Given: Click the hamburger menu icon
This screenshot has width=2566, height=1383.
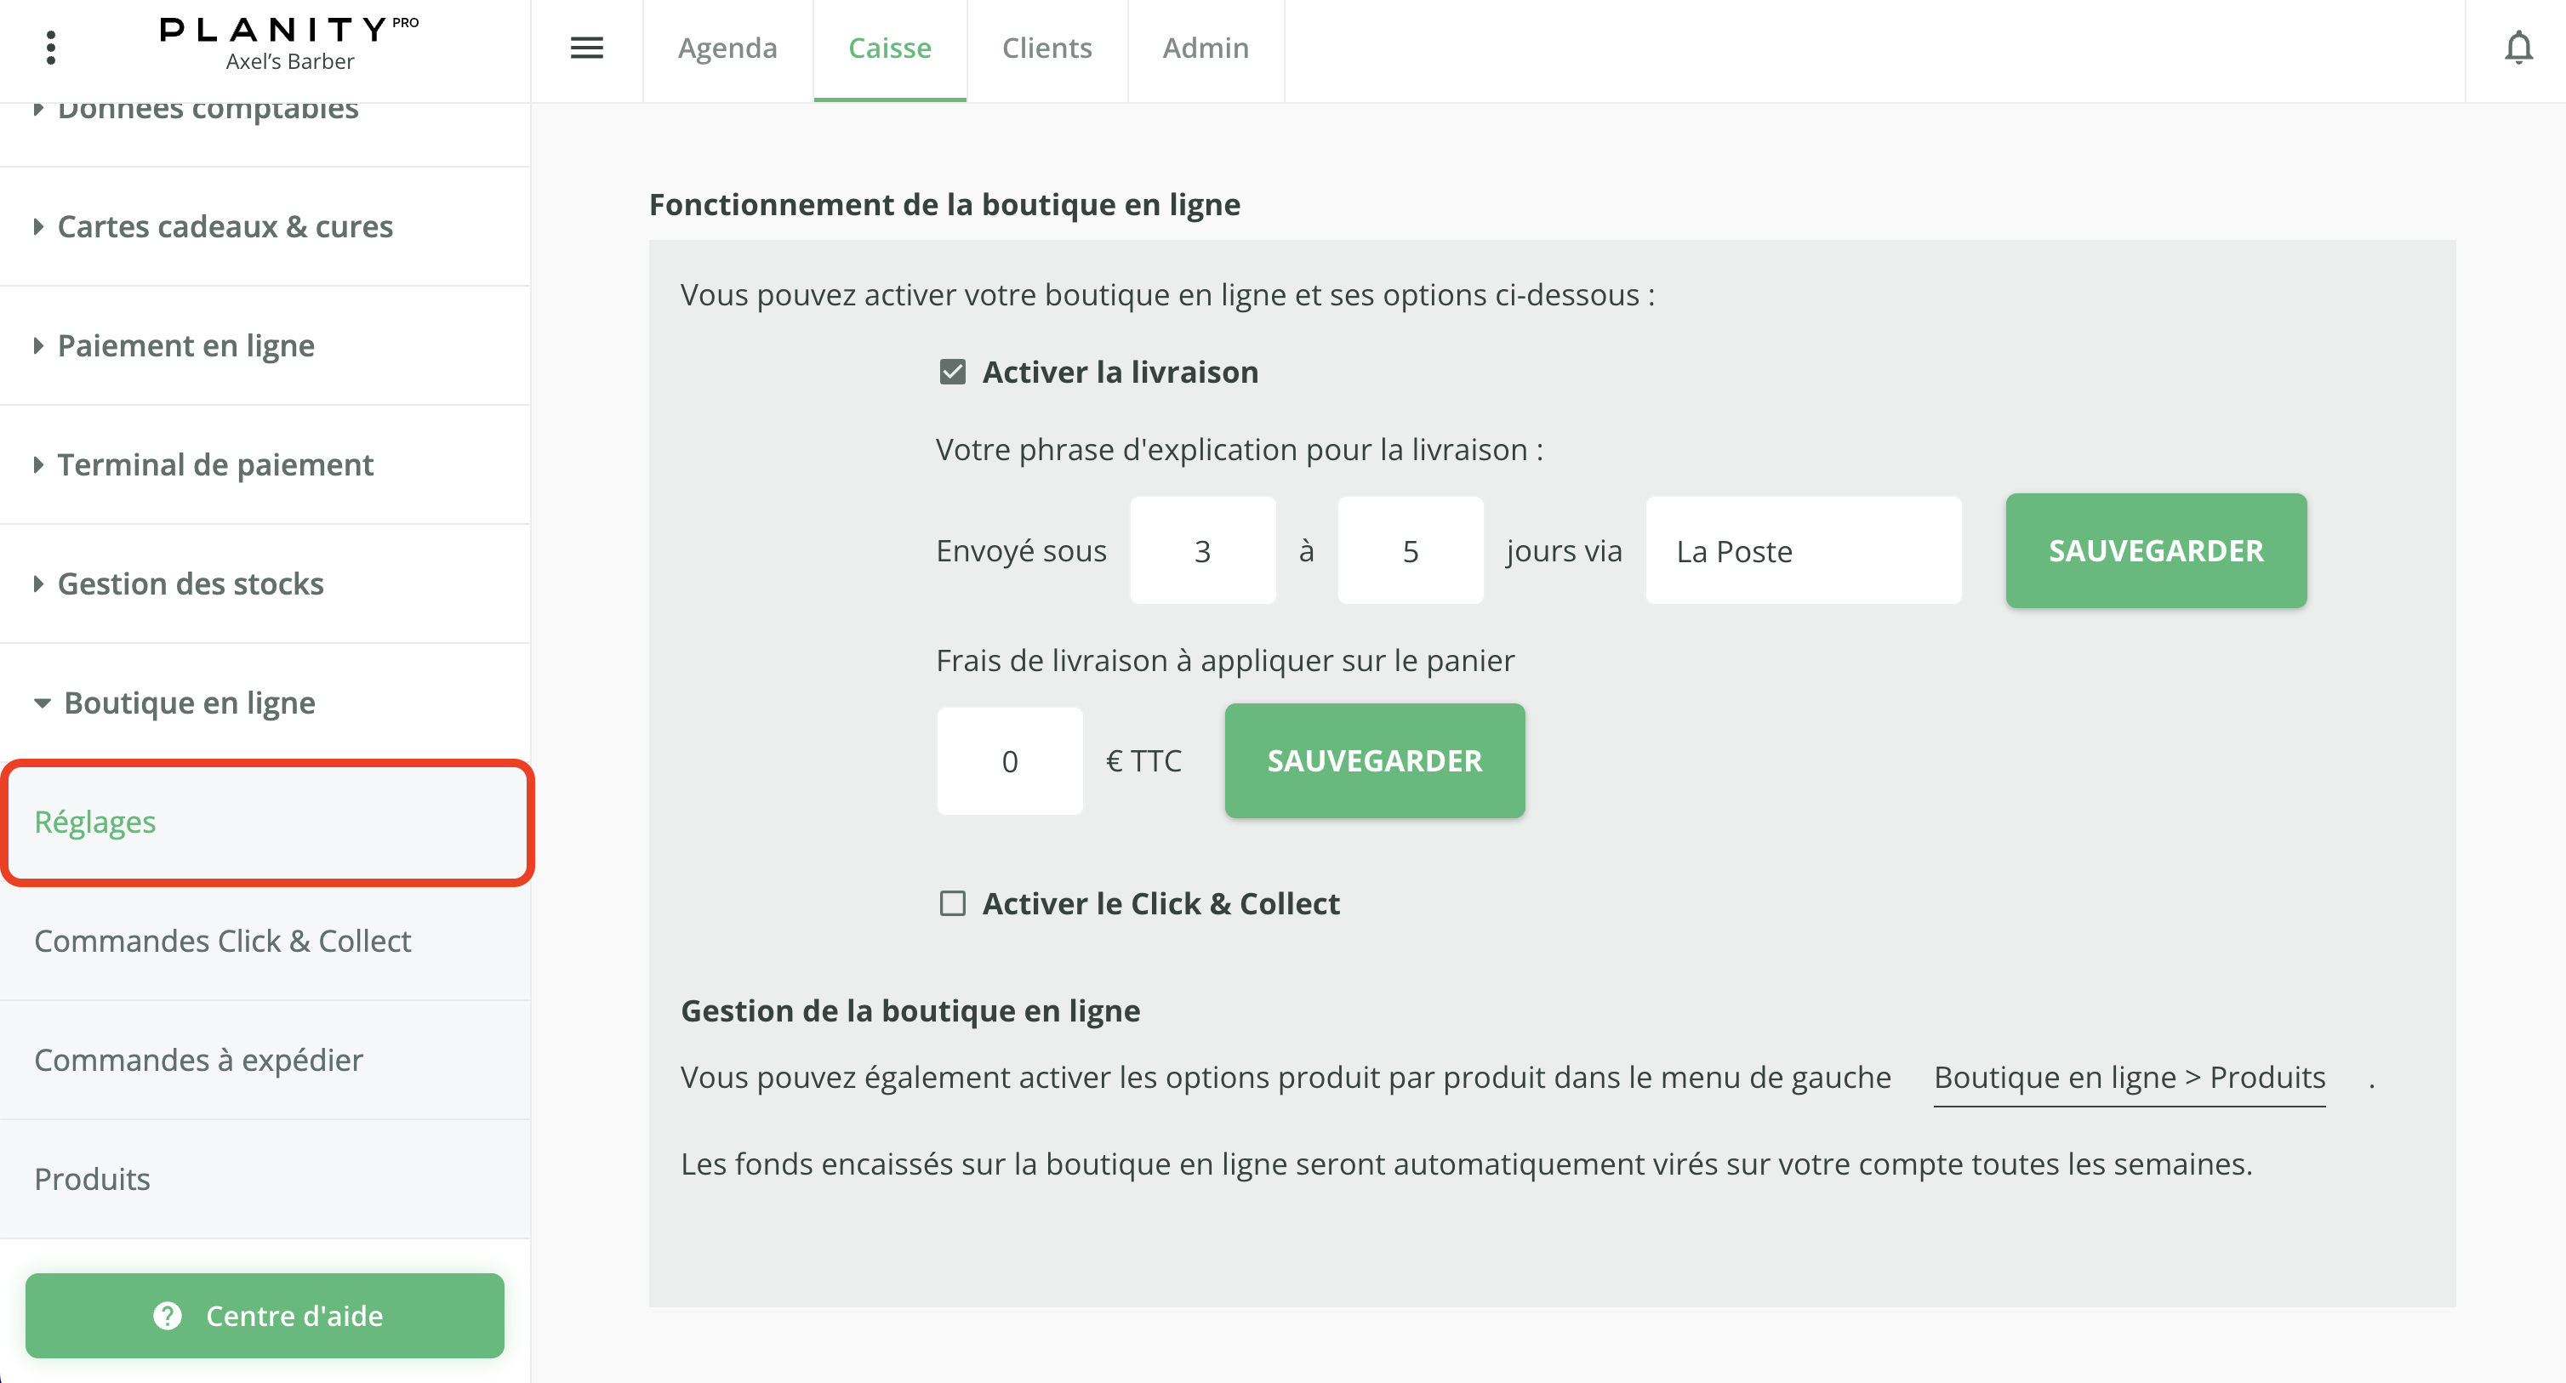Looking at the screenshot, I should point(587,48).
